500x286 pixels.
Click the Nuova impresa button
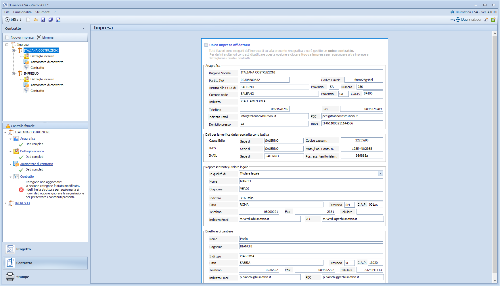(x=20, y=37)
